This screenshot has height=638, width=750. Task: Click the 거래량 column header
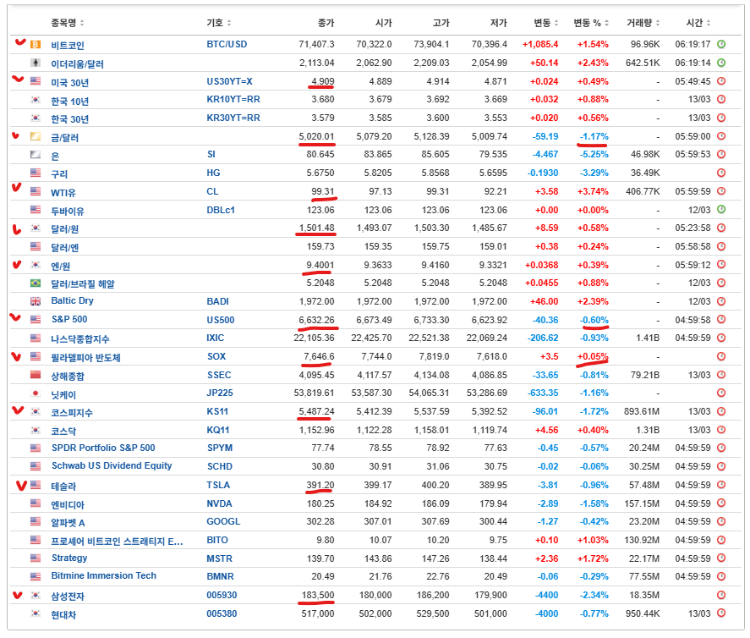pos(643,23)
